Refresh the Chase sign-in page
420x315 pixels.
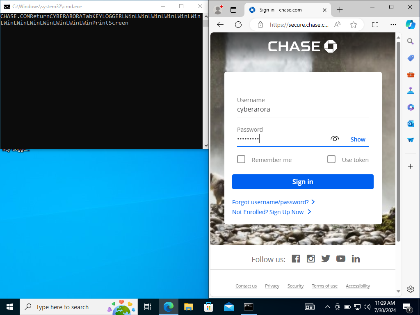(x=238, y=25)
